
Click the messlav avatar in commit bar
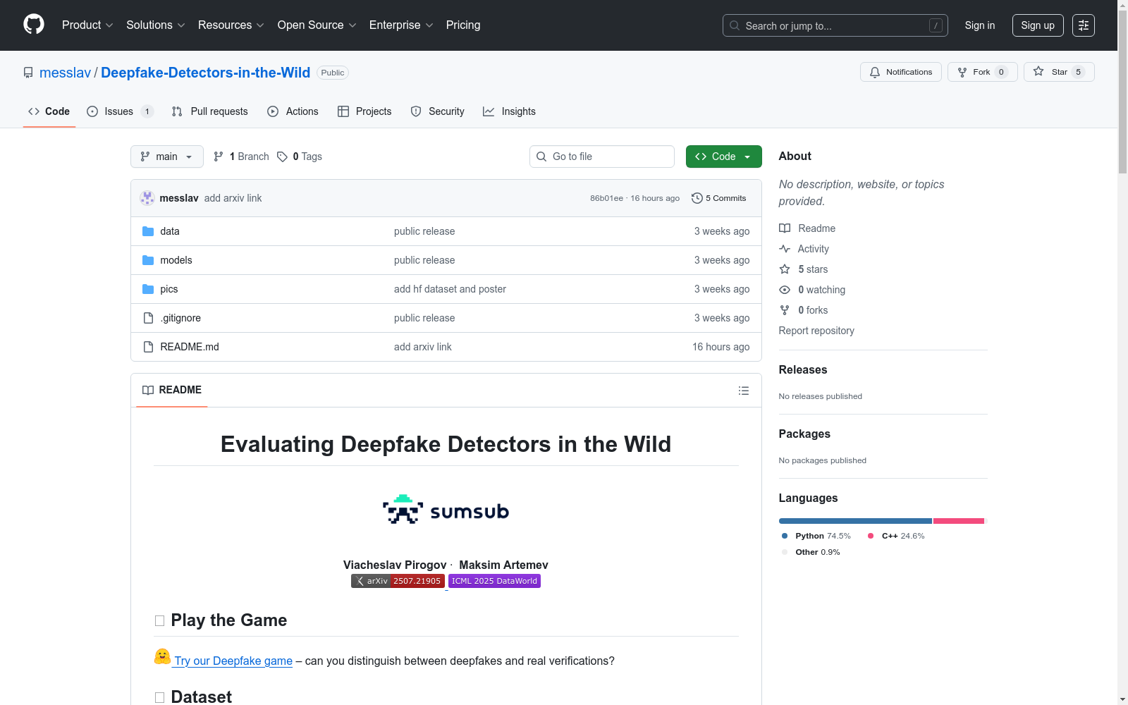pos(147,198)
